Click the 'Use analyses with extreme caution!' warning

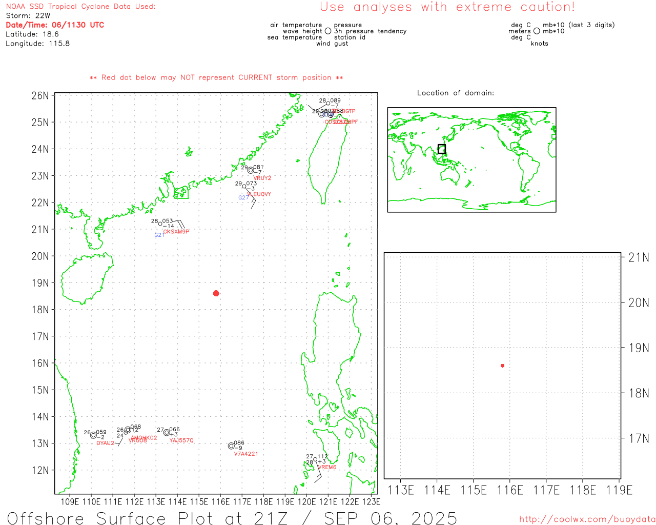pos(447,7)
